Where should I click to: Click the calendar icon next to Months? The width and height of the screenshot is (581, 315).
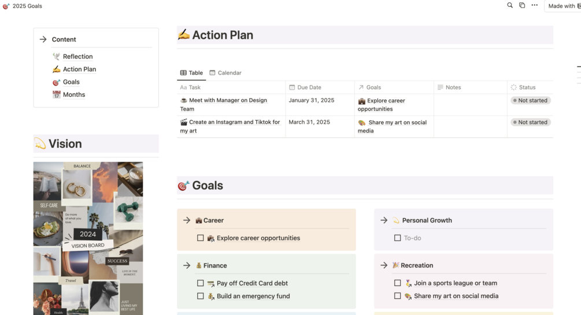[56, 95]
